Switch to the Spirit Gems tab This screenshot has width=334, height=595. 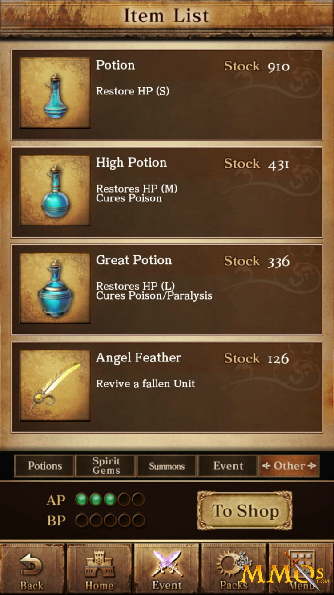pyautogui.click(x=106, y=466)
